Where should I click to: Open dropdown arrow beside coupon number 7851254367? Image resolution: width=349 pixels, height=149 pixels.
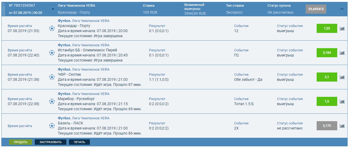53,9
